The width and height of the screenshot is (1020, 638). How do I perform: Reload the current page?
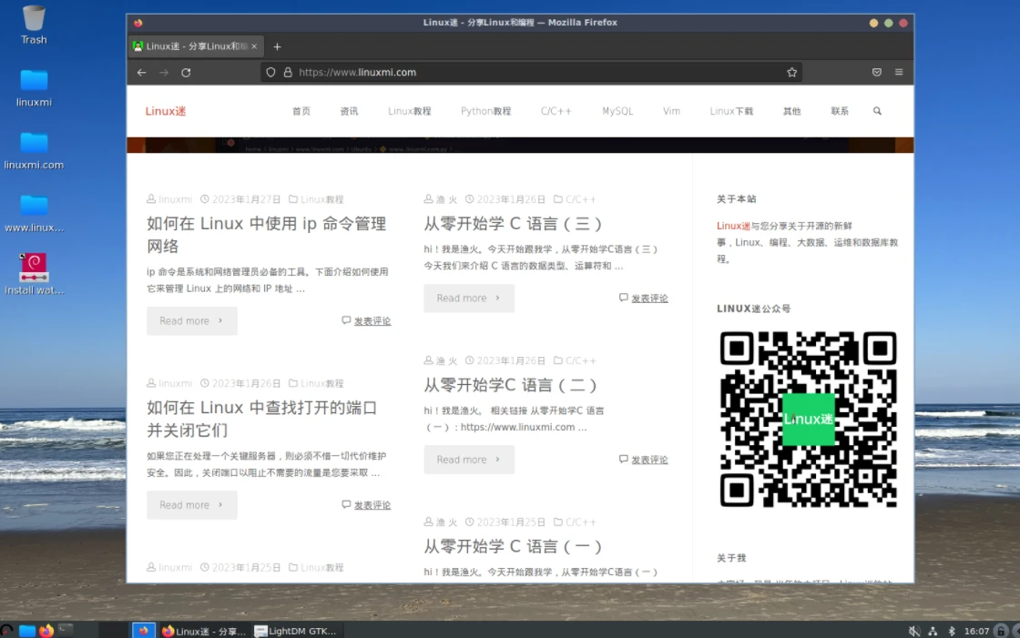pos(186,73)
